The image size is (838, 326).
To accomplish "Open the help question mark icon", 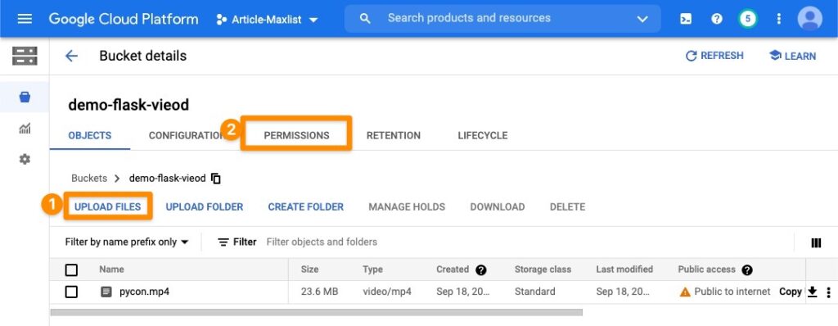I will click(717, 20).
